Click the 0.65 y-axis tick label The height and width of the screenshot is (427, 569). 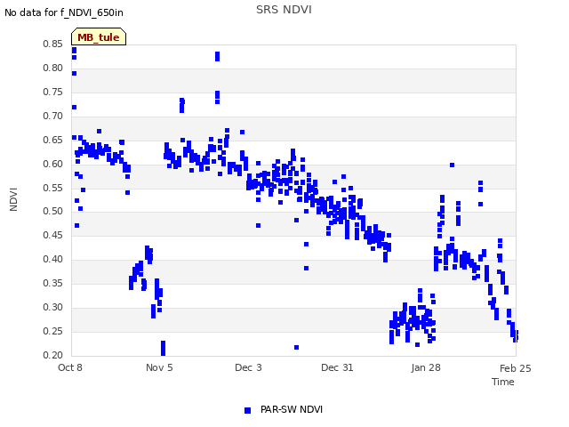(x=53, y=140)
